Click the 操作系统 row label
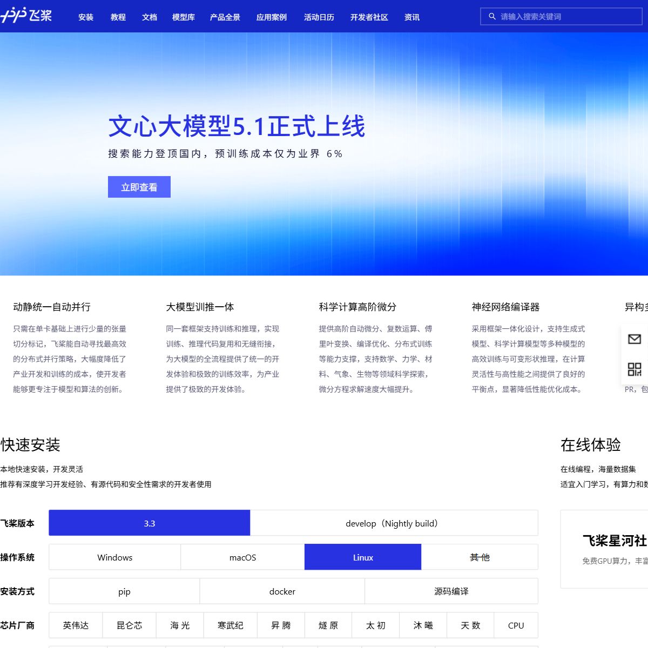The image size is (648, 648). click(17, 557)
